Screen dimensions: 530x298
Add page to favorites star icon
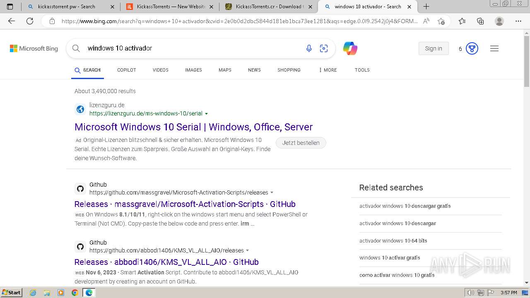pyautogui.click(x=441, y=21)
